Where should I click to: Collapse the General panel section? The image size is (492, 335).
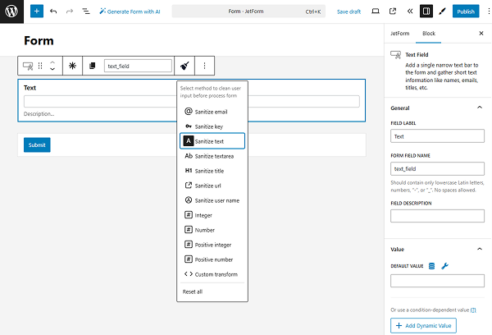480,108
